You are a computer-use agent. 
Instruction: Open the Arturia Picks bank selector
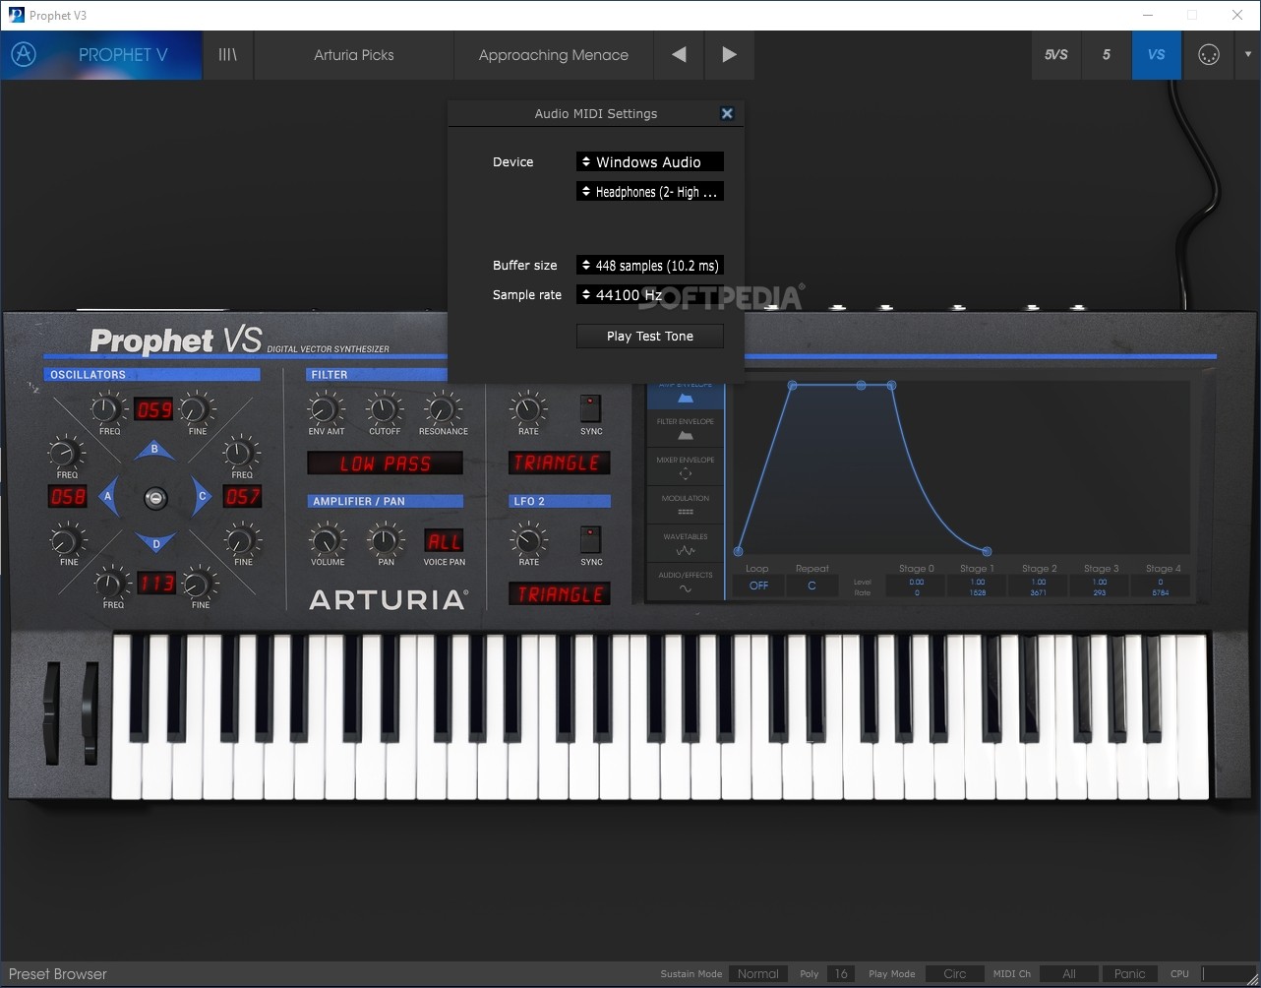tap(354, 55)
